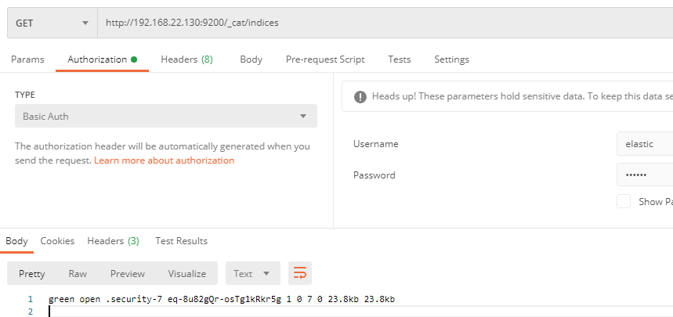Switch to the Raw response view
This screenshot has height=317, width=673.
click(x=78, y=274)
